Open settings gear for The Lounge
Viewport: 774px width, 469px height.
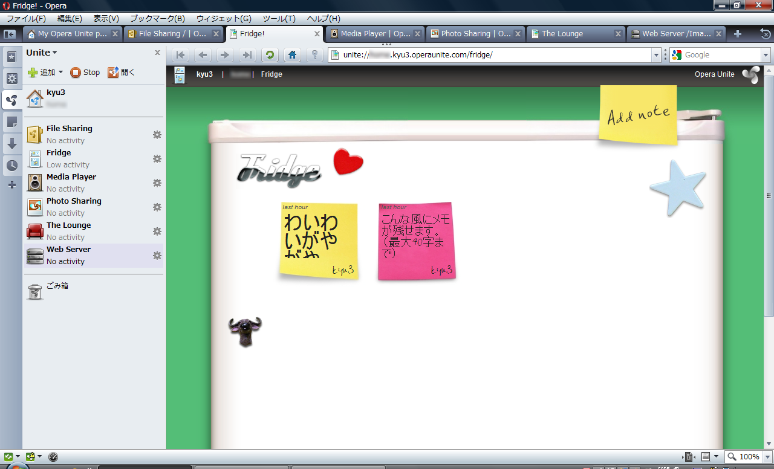tap(157, 231)
